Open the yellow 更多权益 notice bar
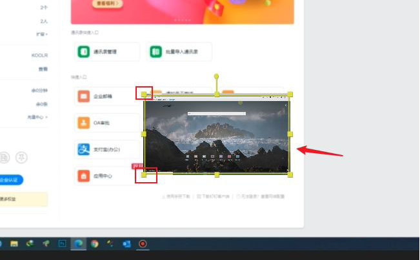 [24, 199]
